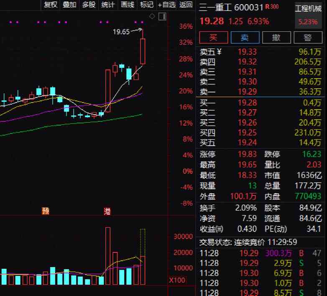Screen dimensions: 327x296
Task: Click the stock name 三一重工 600031
Action: (x=231, y=8)
